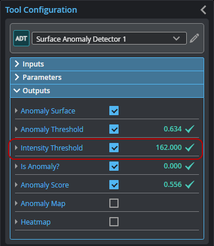The image size is (214, 246).
Task: Expand the Inputs section
Action: pos(107,64)
